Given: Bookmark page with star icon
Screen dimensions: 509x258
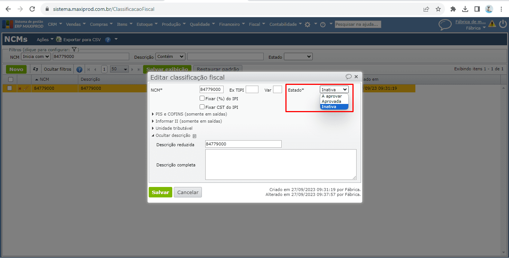Looking at the screenshot, I should pos(438,9).
